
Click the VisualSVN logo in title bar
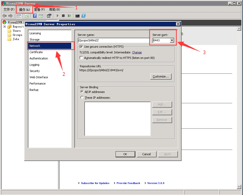[4, 3]
